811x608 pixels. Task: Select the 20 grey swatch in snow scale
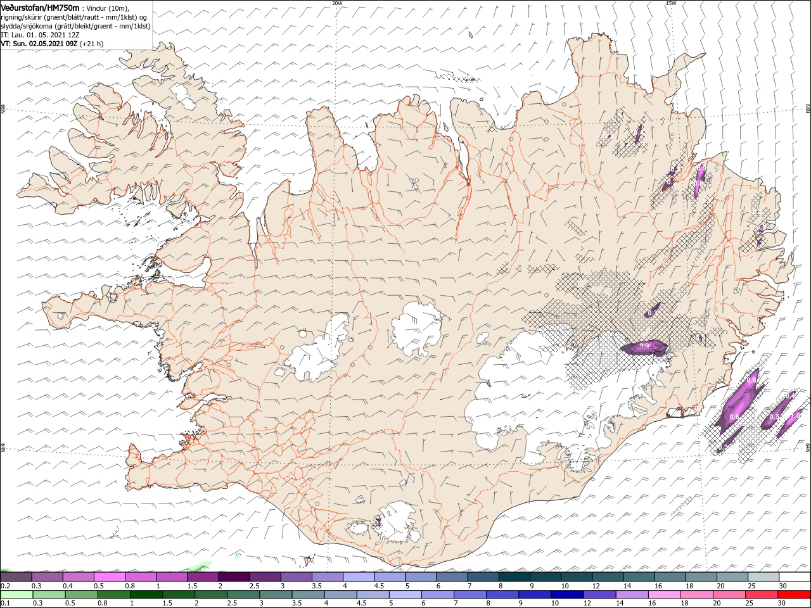(x=732, y=576)
